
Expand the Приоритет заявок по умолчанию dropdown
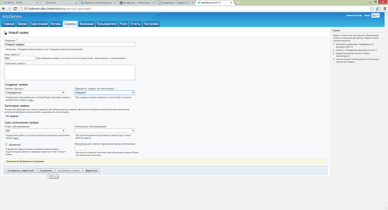[x=105, y=92]
